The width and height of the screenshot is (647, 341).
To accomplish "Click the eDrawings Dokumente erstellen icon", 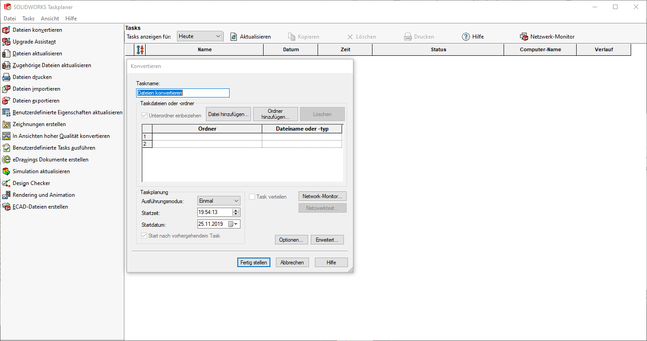I will click(x=6, y=160).
